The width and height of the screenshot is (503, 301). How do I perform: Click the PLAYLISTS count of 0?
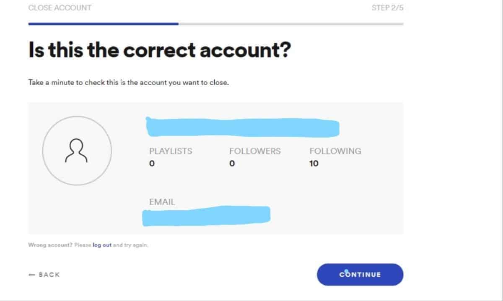[152, 163]
